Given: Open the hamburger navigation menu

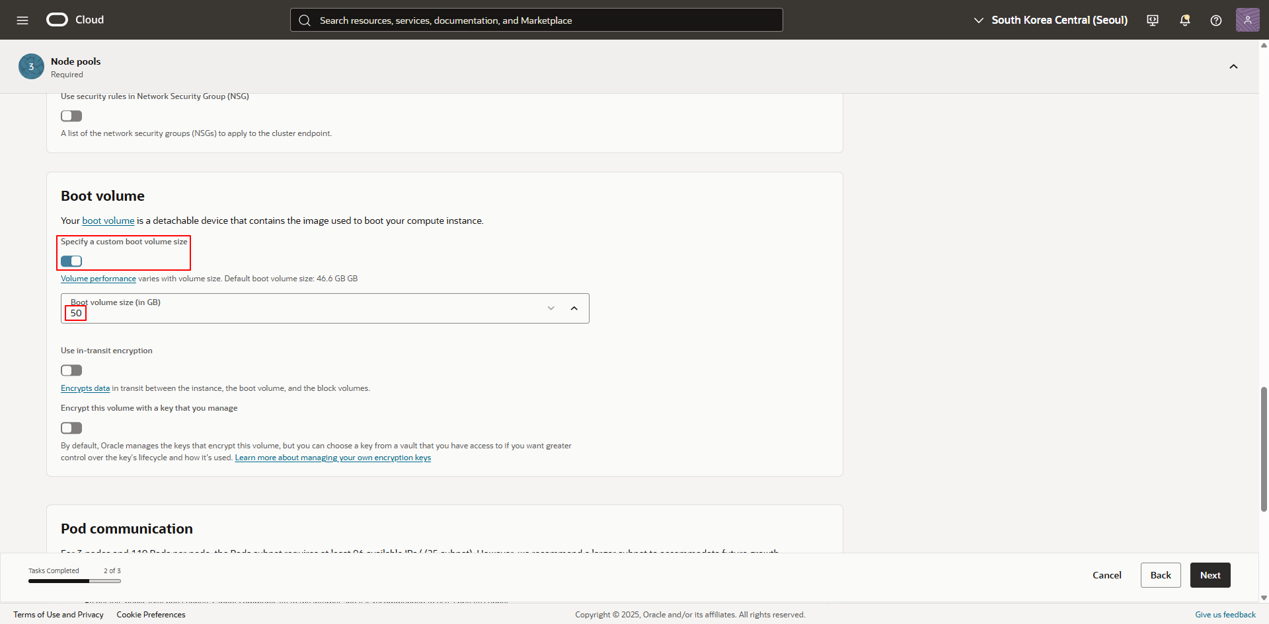Looking at the screenshot, I should (x=22, y=20).
